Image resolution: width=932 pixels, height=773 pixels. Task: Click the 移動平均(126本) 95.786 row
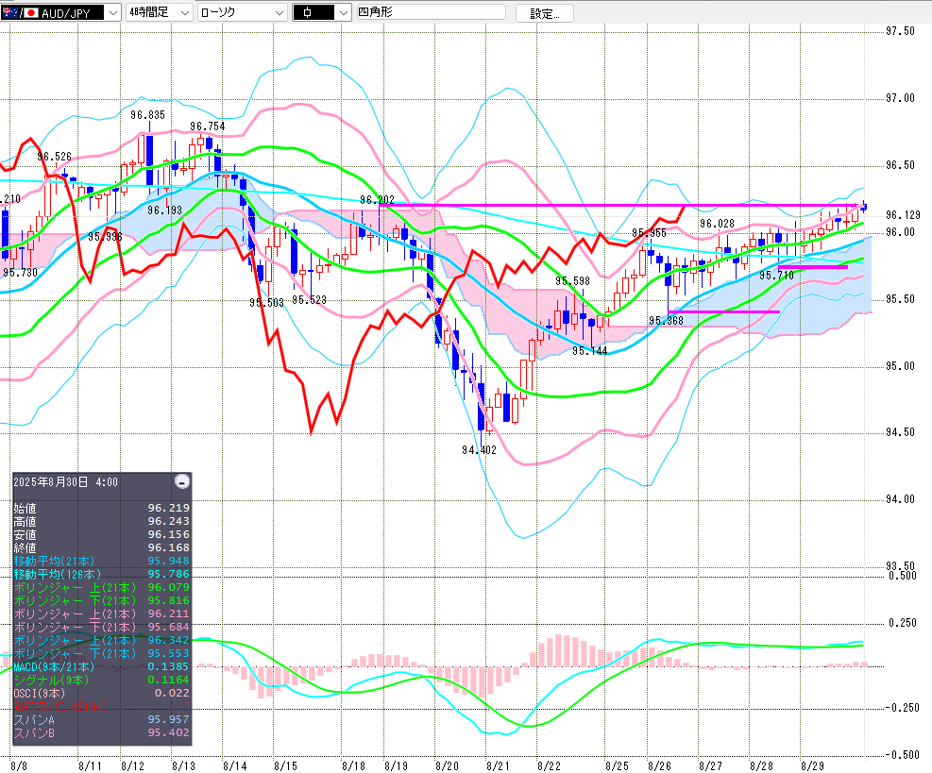[x=102, y=574]
